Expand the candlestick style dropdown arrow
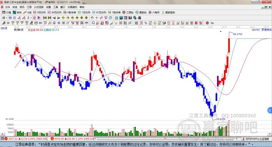The height and width of the screenshot is (147, 272). tap(31, 18)
